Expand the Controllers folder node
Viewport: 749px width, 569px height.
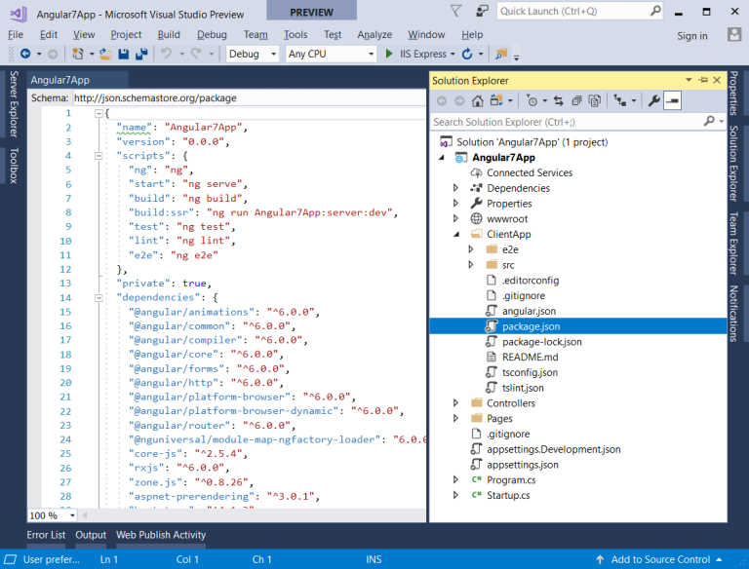(455, 403)
